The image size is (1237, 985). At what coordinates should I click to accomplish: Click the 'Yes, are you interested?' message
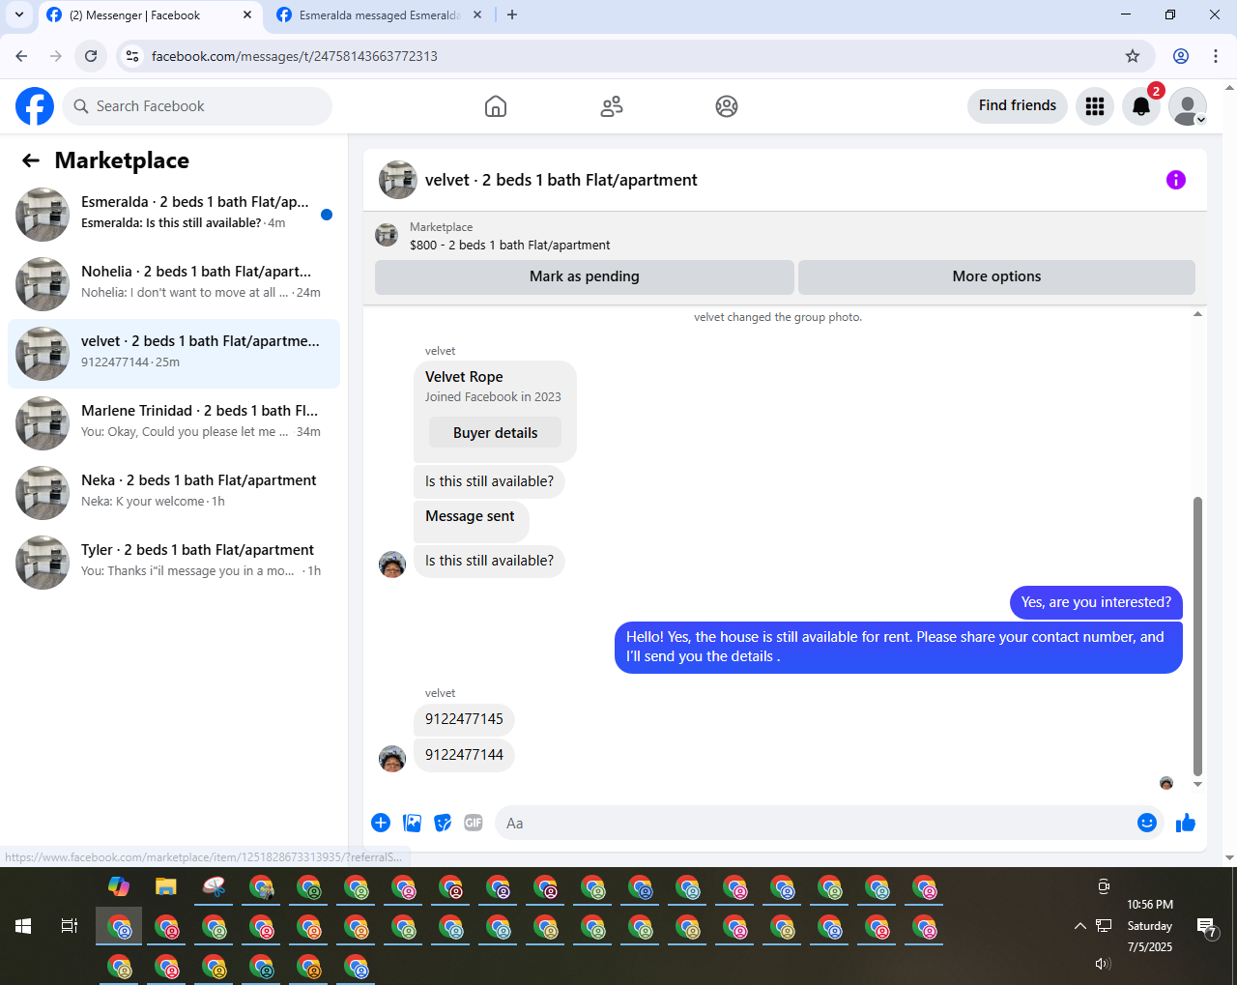click(x=1096, y=602)
